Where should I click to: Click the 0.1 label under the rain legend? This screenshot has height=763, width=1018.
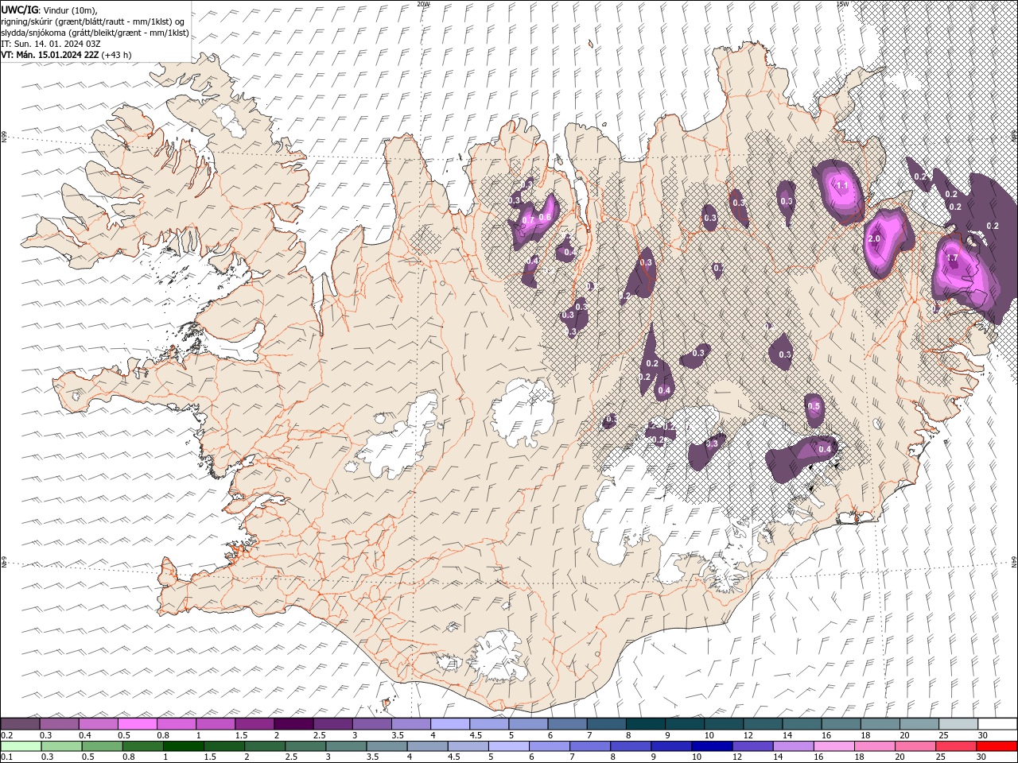(6, 757)
